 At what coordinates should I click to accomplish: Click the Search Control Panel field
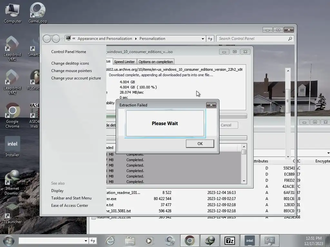coord(253,39)
